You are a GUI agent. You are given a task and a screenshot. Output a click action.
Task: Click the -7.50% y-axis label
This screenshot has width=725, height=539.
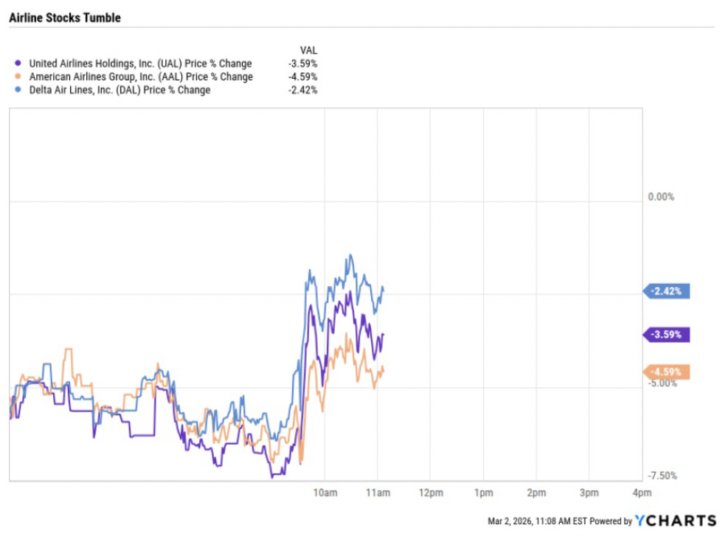pos(659,476)
